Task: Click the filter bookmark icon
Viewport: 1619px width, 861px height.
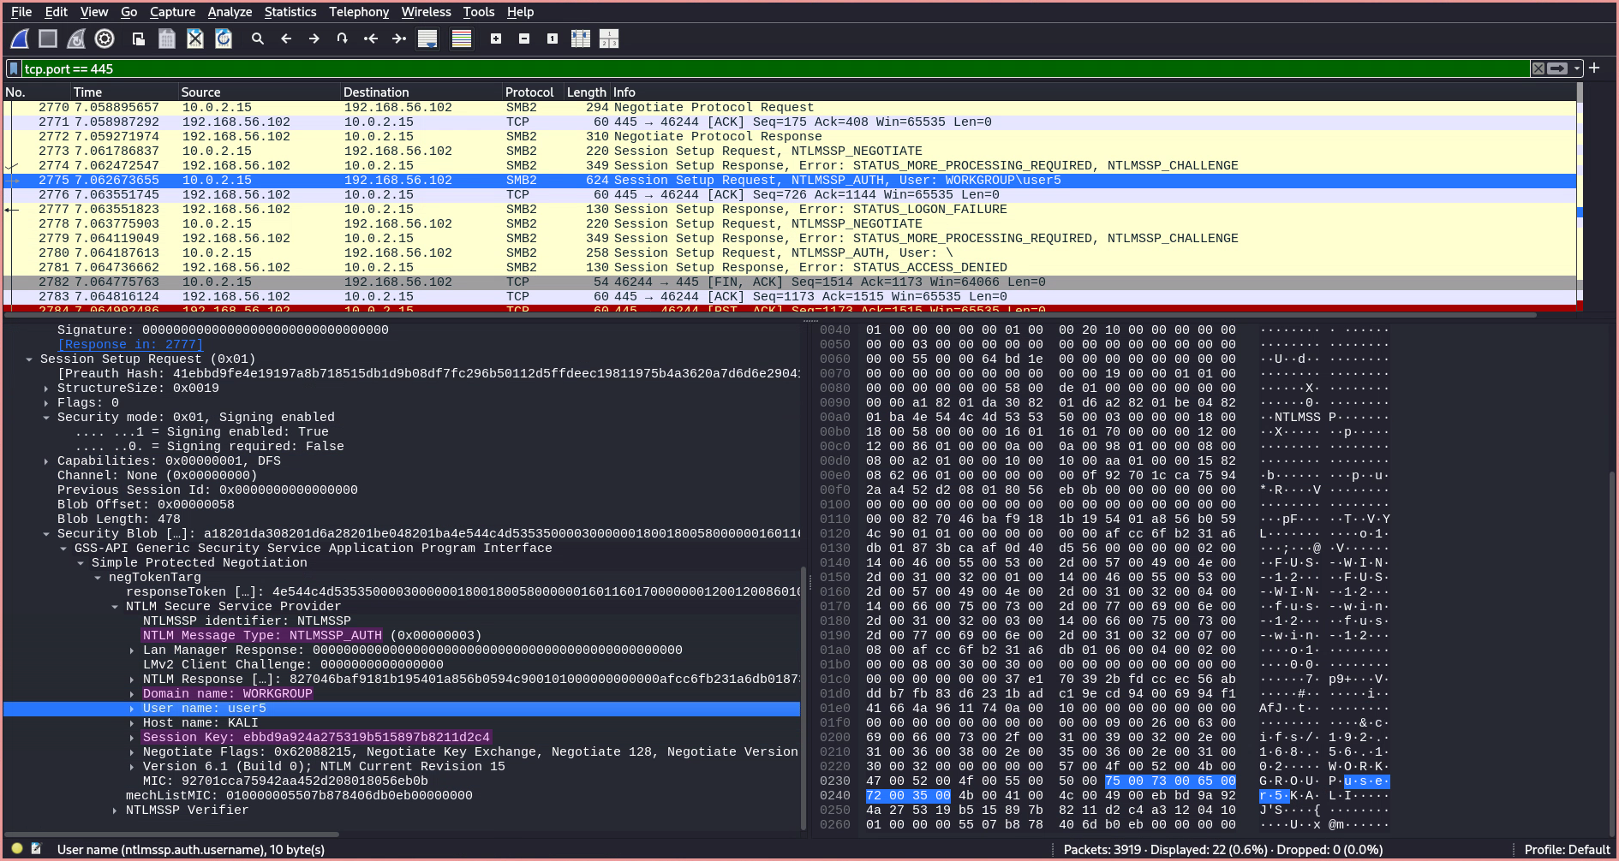Action: [x=14, y=68]
